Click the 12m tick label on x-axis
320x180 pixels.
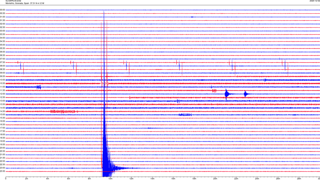point(131,179)
